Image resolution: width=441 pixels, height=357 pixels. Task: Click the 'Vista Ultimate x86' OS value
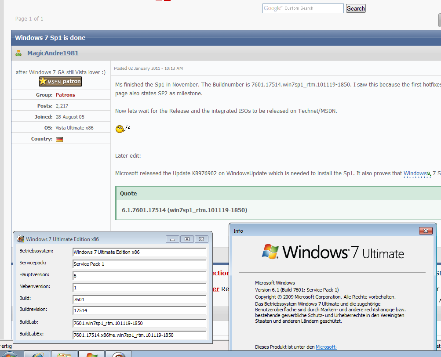pos(74,128)
